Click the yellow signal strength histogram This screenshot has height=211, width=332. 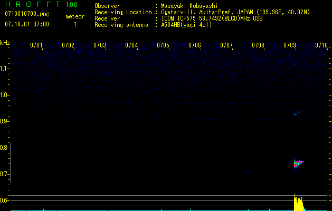pos(299,203)
